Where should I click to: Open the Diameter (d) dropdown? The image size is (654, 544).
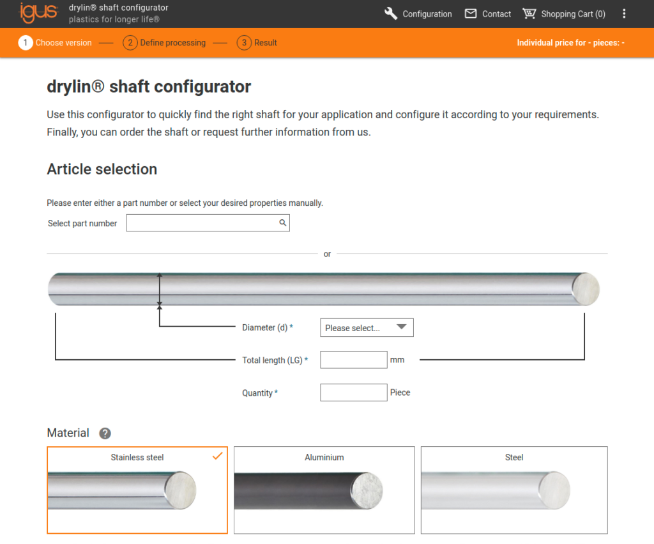click(367, 328)
